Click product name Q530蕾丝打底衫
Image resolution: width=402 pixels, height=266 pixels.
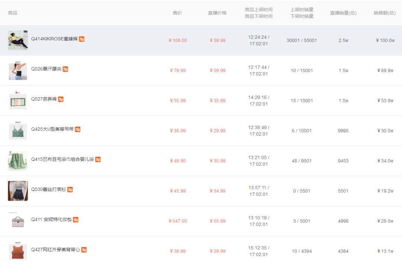48,189
